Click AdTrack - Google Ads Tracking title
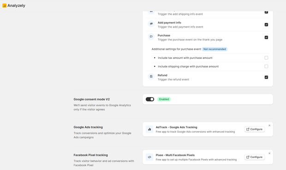286x170 pixels. coord(176,127)
